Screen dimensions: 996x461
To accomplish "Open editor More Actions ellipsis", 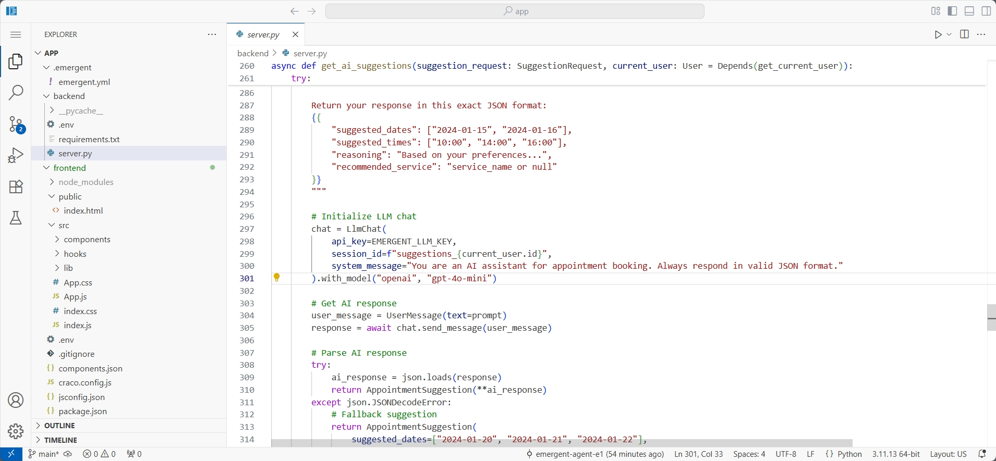I will [981, 34].
